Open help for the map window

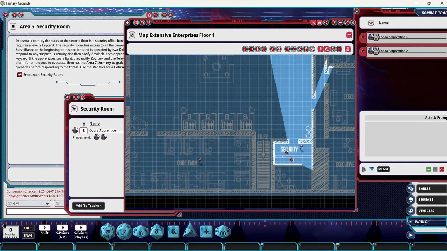coord(334,23)
